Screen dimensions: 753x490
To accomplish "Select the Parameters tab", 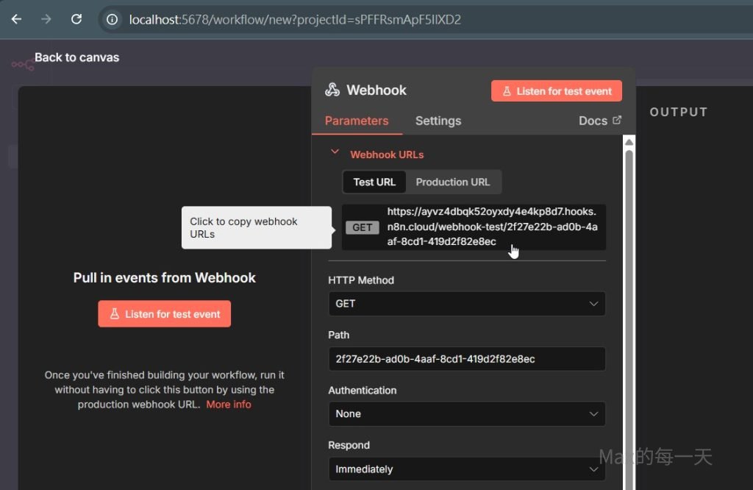I will tap(357, 121).
